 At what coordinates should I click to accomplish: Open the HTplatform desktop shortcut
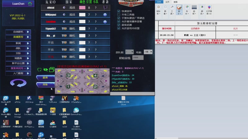tap(76, 99)
